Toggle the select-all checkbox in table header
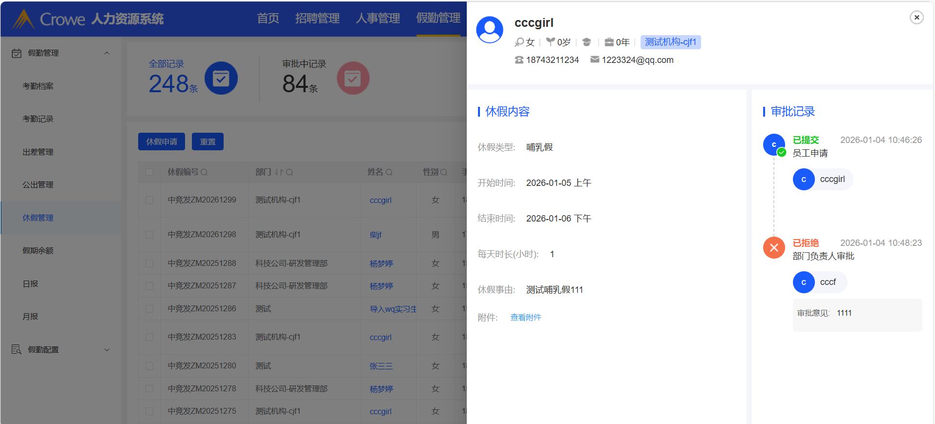This screenshot has width=935, height=424. 149,172
